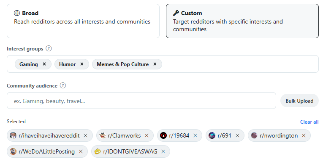Remove Memes & Pop Culture interest tag
Viewport: 323px width, 159px height.
(155, 64)
